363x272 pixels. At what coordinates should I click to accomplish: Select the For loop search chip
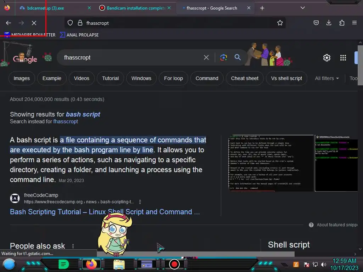[x=173, y=78]
